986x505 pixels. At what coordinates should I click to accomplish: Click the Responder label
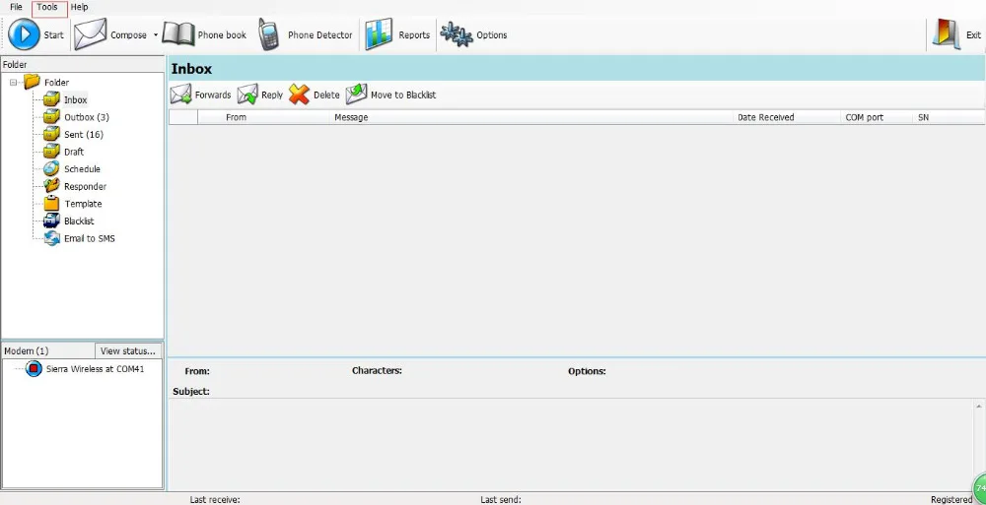tap(85, 187)
